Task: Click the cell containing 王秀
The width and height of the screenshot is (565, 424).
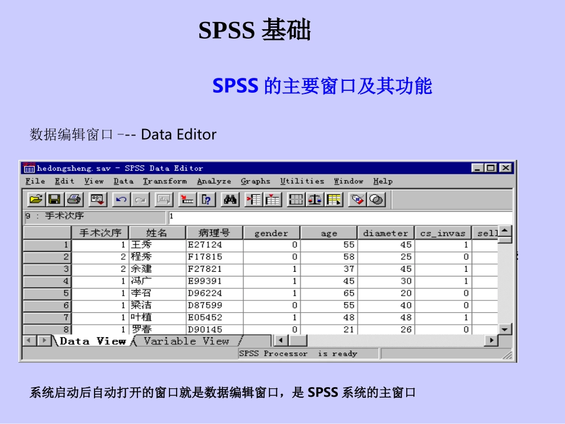Action: coord(157,245)
